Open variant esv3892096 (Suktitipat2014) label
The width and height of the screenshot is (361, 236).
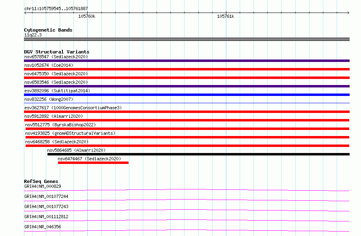pos(57,91)
